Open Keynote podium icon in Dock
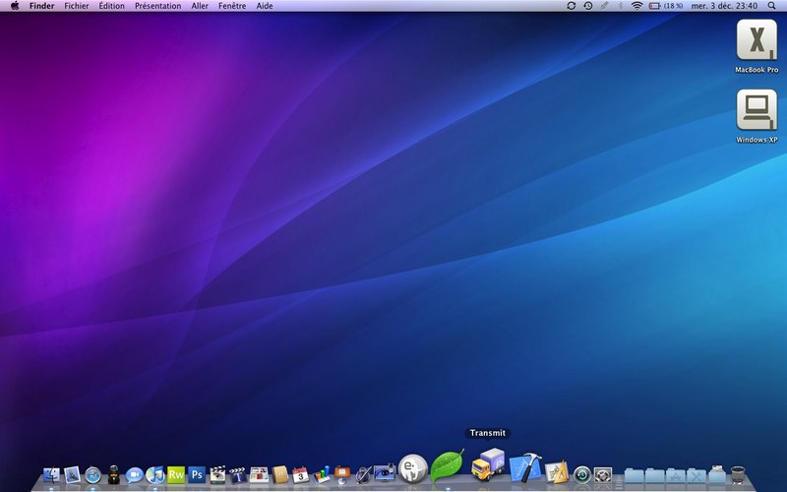The height and width of the screenshot is (492, 787). pos(342,474)
